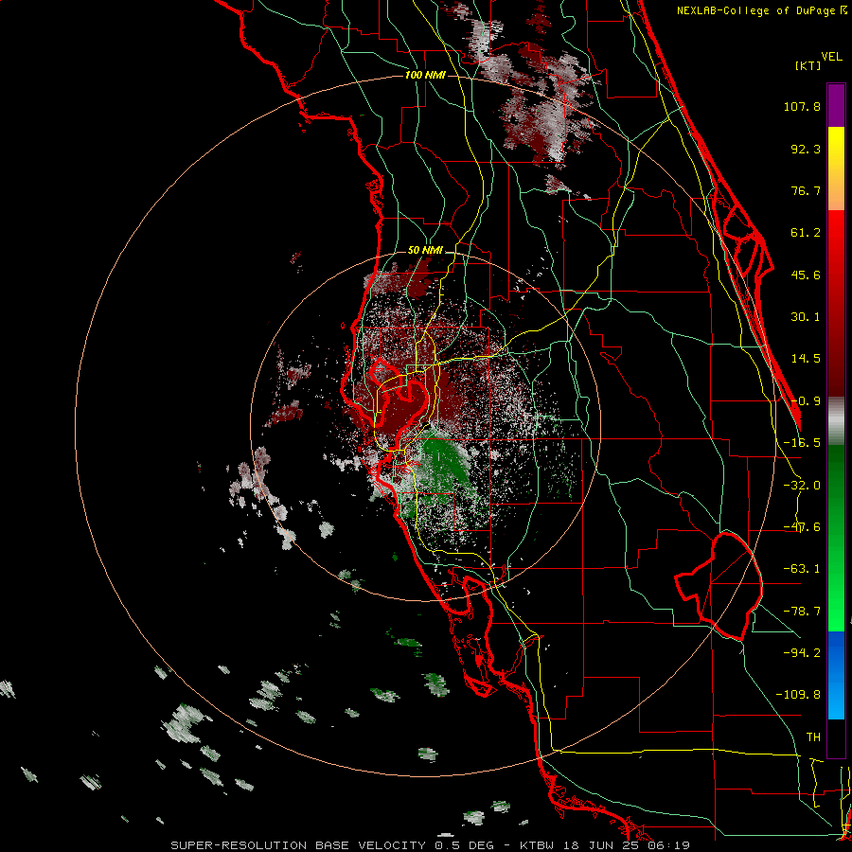Click the 0.5 DEG elevation text
This screenshot has width=852, height=852.
(464, 845)
